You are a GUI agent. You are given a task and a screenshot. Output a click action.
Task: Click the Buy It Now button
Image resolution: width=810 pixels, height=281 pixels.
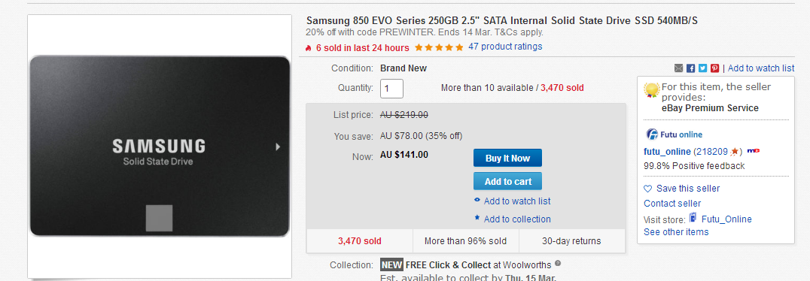507,159
